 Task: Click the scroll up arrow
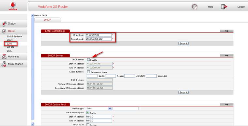(x=33, y=15)
